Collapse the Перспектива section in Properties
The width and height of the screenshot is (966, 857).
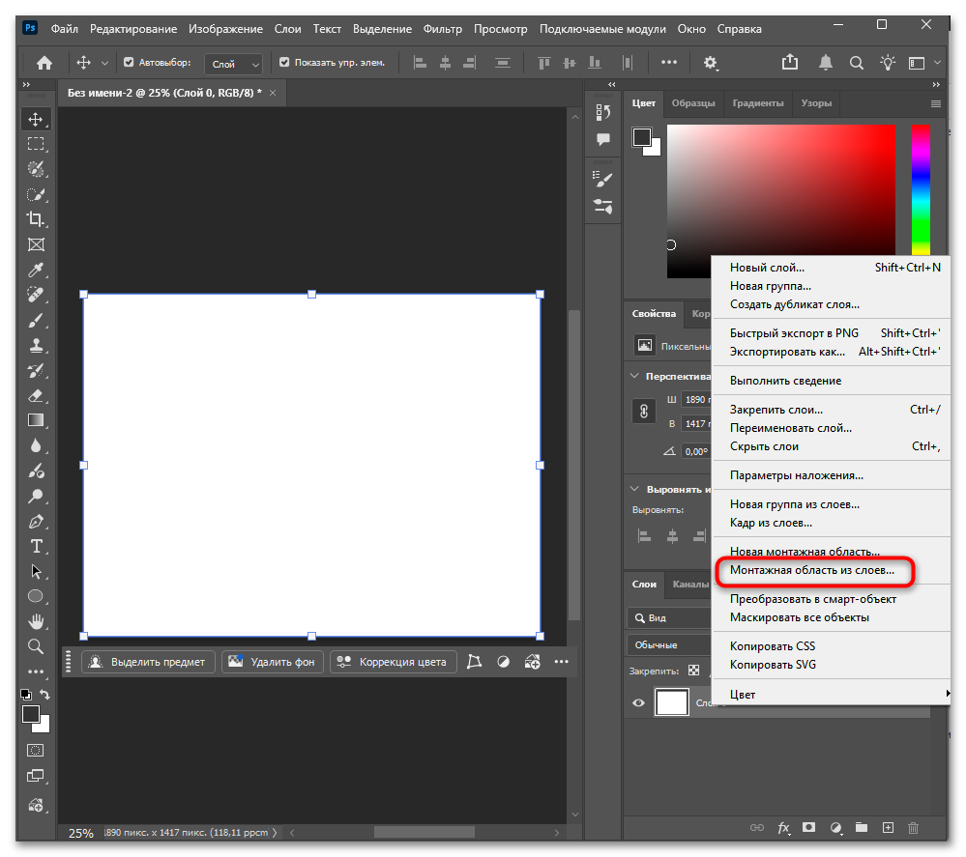click(635, 376)
